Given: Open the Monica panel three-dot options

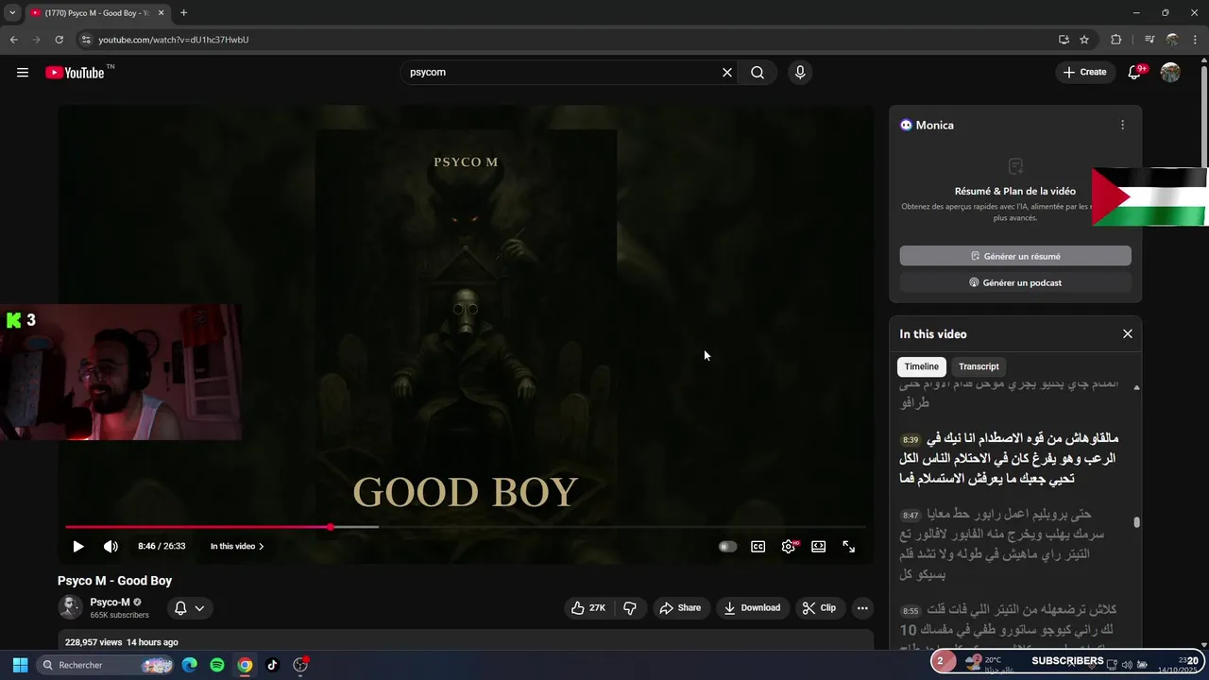Looking at the screenshot, I should click(x=1122, y=125).
